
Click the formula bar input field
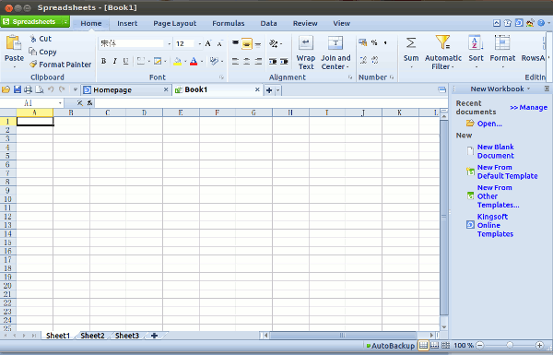click(271, 103)
